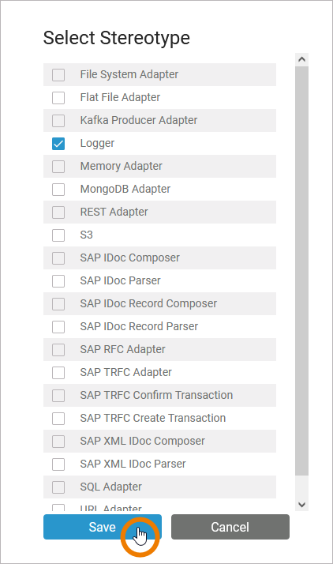Cancel the stereotype selection
Screen dimensions: 333x564
click(x=230, y=527)
